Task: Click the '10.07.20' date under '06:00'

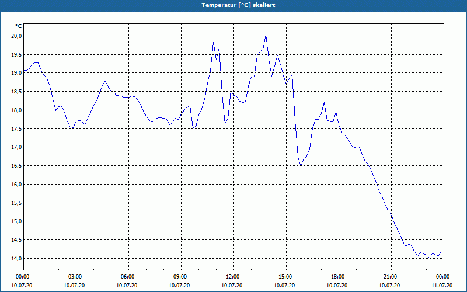Action: click(127, 286)
